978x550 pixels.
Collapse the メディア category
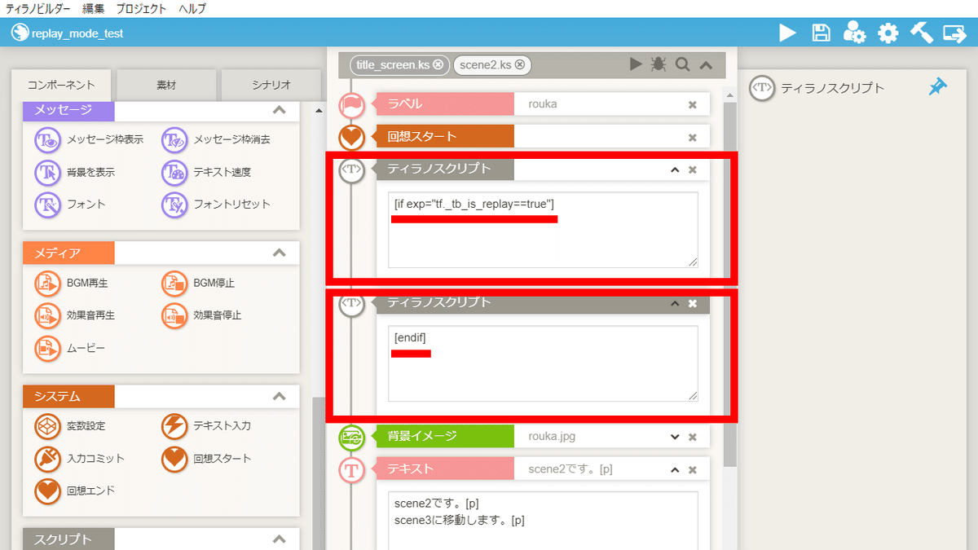[x=279, y=253]
